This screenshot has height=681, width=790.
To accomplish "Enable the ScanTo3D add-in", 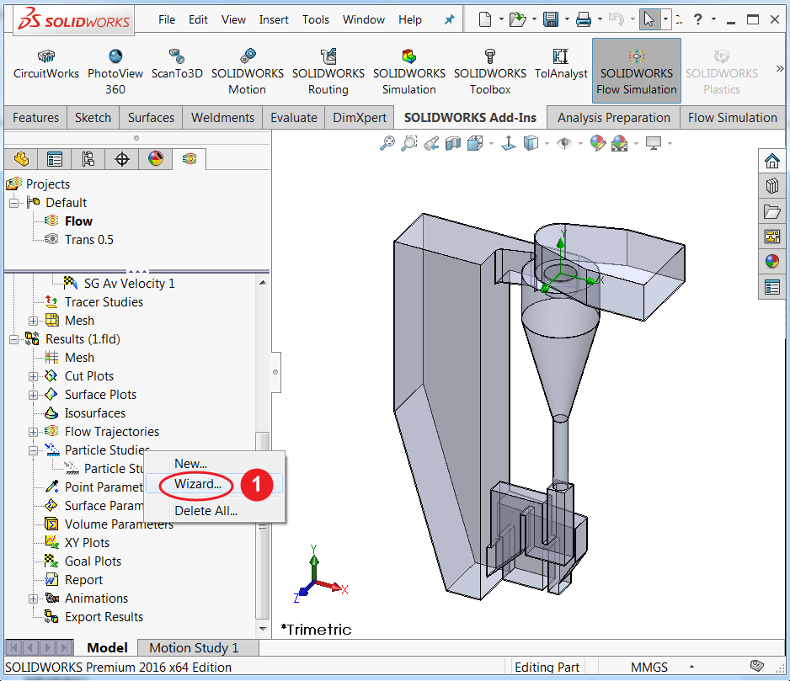I will (177, 65).
